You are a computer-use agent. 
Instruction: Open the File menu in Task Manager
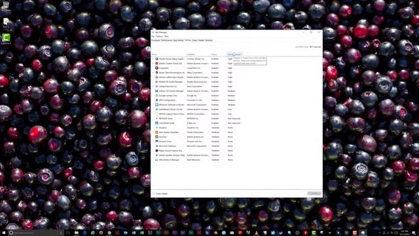click(x=153, y=37)
